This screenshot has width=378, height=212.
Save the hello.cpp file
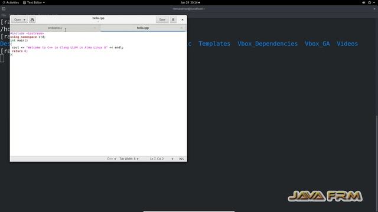pyautogui.click(x=162, y=19)
